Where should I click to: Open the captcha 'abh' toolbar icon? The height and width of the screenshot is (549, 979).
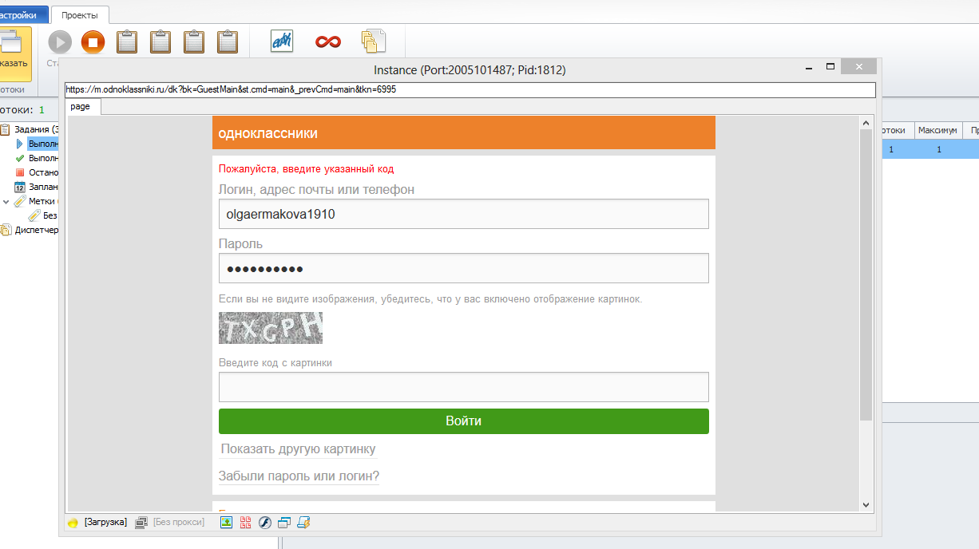282,41
